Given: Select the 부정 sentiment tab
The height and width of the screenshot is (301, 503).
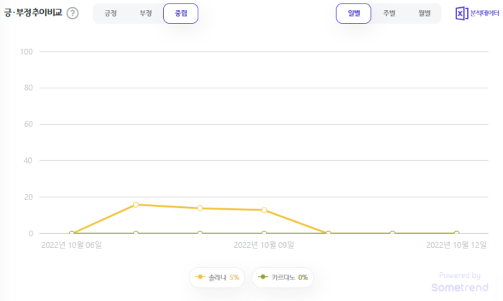Looking at the screenshot, I should coord(146,14).
